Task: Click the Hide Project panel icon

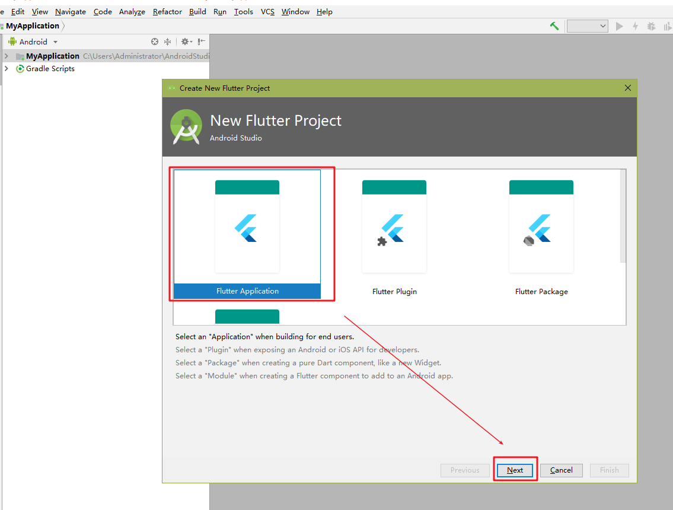Action: click(x=201, y=42)
